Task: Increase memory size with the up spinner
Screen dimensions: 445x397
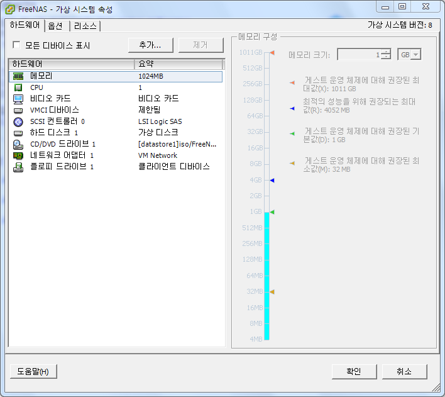Action: click(x=386, y=52)
